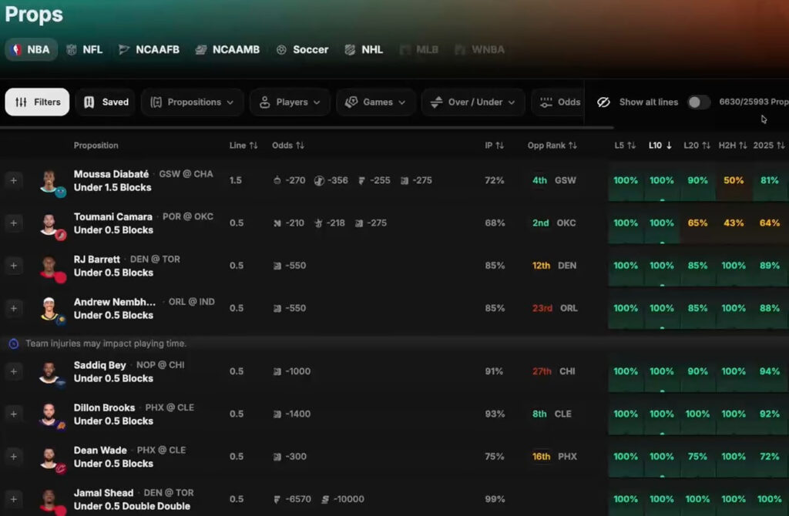Click the Over/Under arrows icon
This screenshot has height=516, width=789.
(437, 102)
